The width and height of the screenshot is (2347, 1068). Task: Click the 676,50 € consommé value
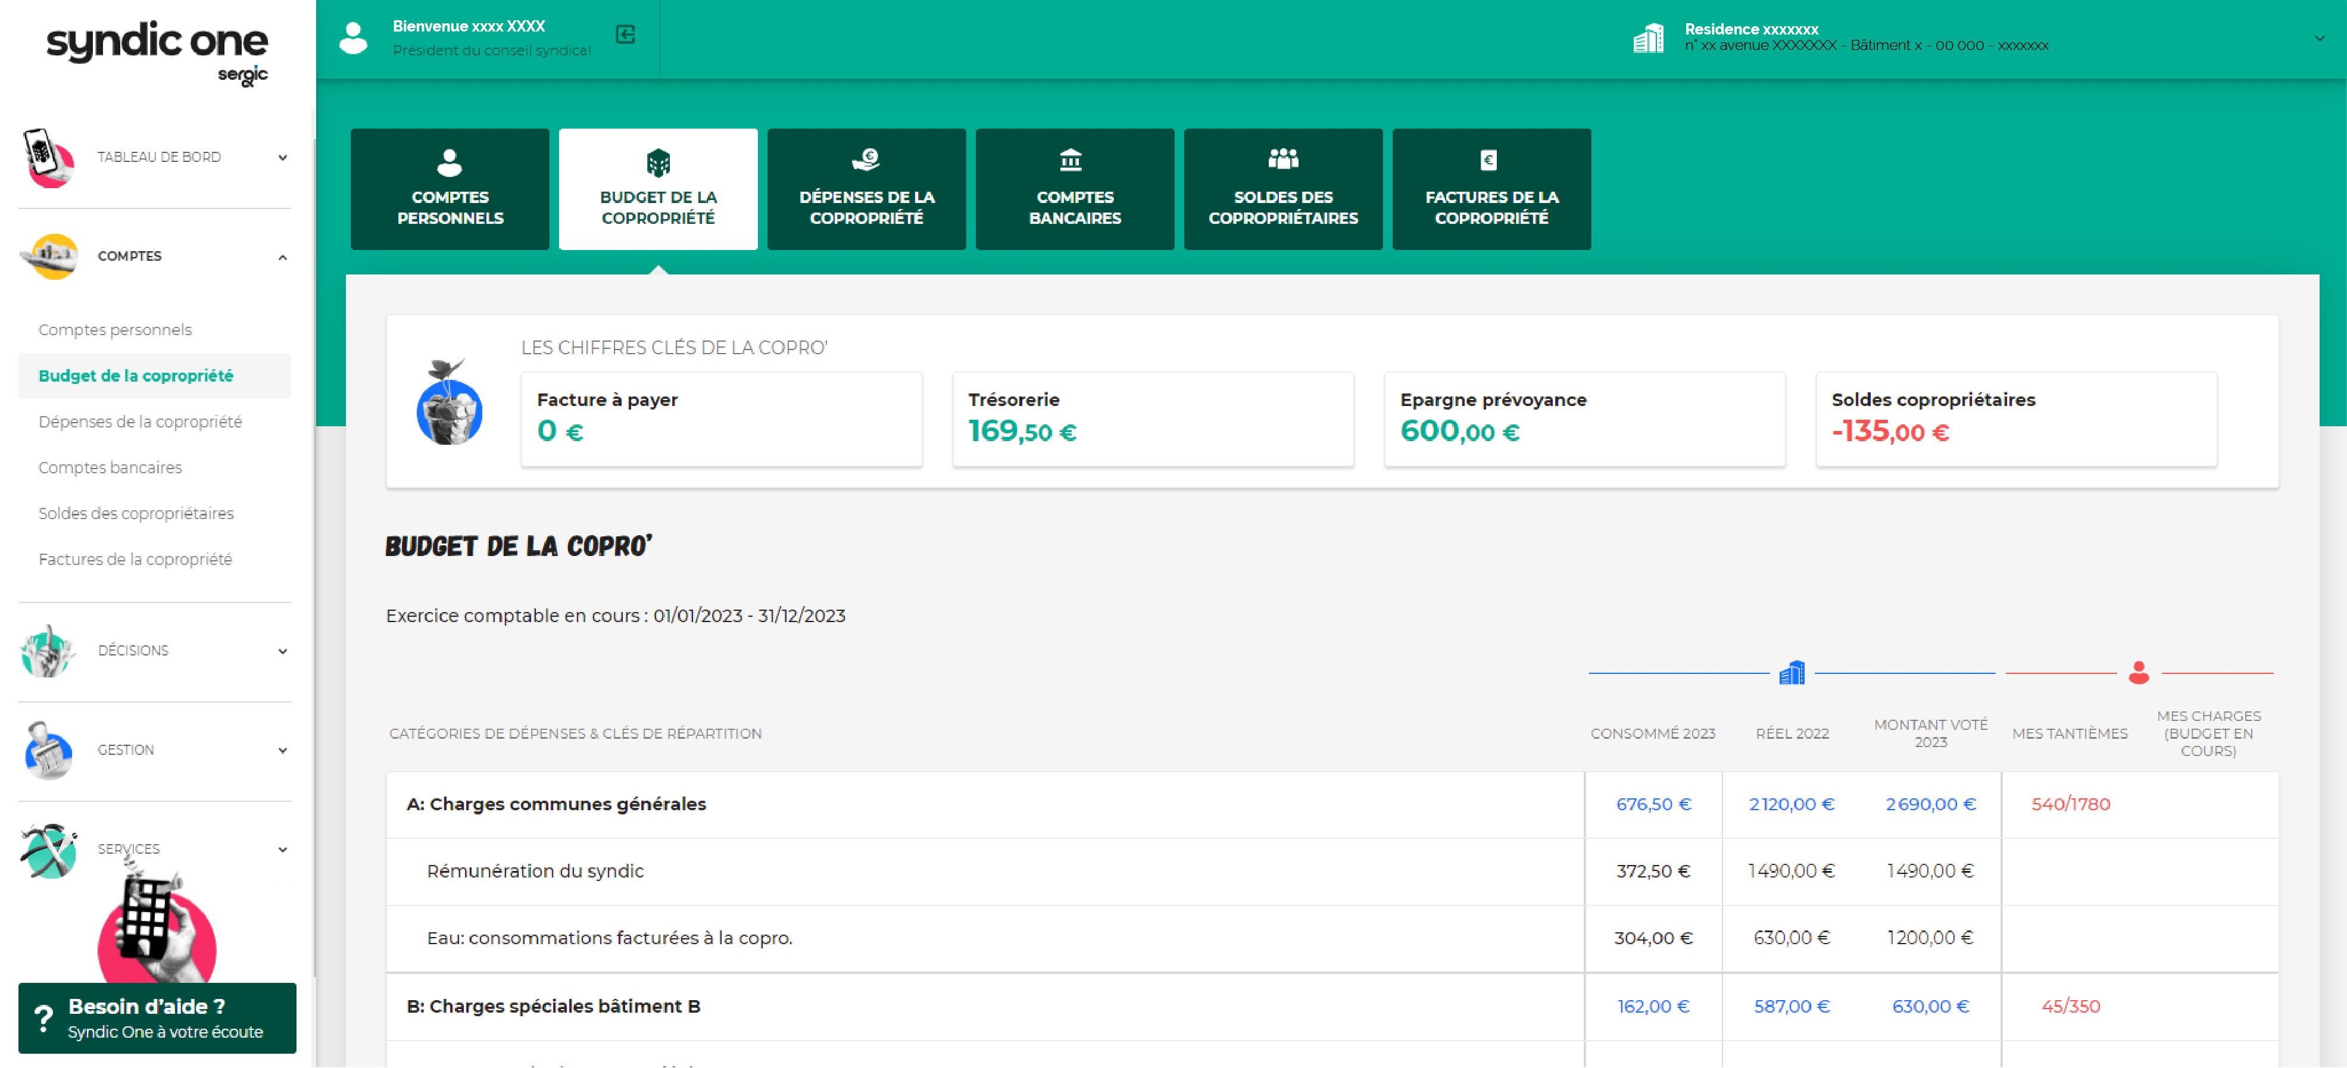[1653, 805]
